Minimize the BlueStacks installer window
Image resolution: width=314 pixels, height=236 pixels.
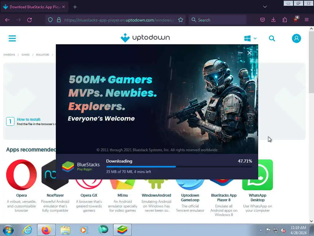(240, 53)
